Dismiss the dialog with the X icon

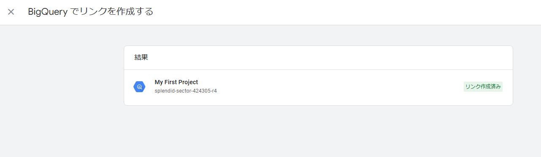pos(11,12)
